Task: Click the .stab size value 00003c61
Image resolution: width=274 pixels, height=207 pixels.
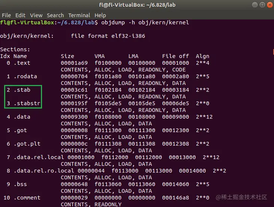Action: 74,90
